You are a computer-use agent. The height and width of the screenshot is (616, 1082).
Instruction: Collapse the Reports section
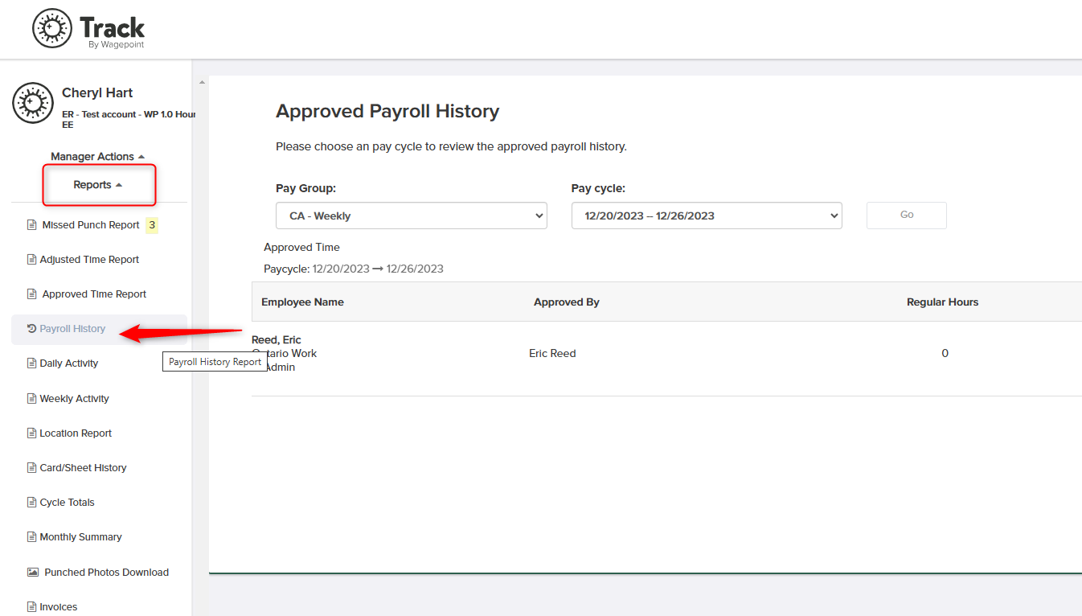(x=98, y=185)
